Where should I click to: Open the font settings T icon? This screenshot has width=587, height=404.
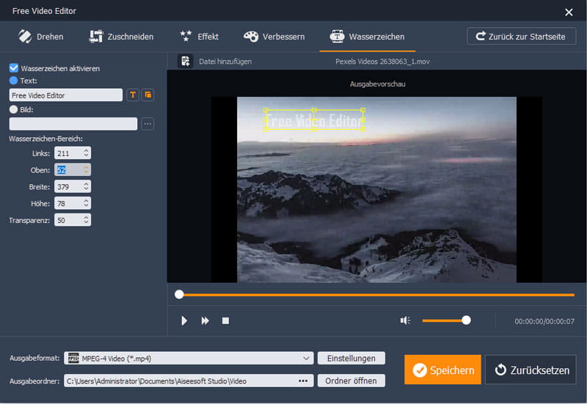point(133,95)
